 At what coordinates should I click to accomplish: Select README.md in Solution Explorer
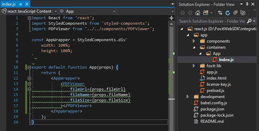[x=212, y=121]
